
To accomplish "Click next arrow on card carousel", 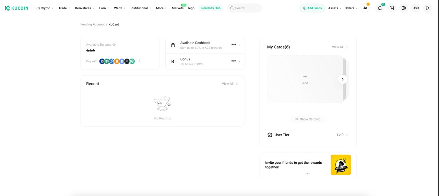I will point(342,79).
